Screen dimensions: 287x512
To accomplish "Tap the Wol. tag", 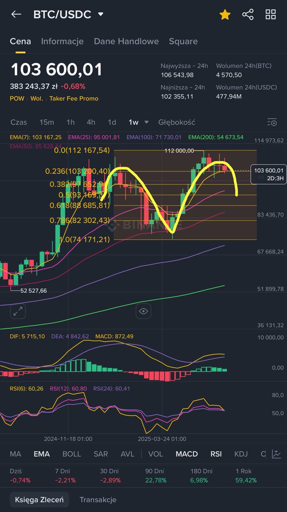I will (x=37, y=99).
